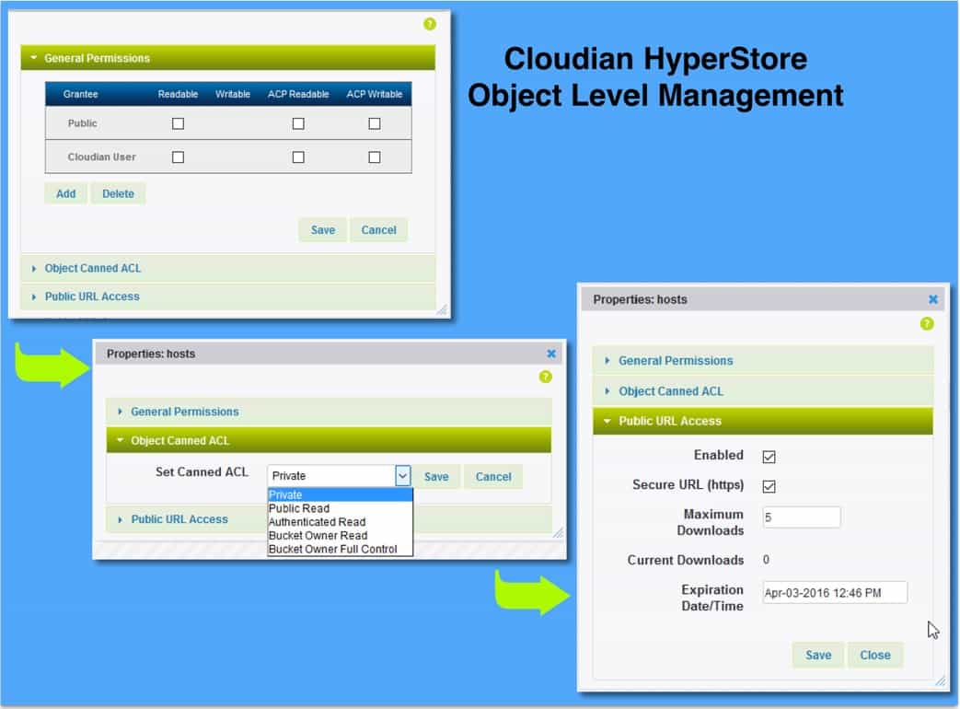Select Bucket Owner Full Control option
This screenshot has width=960, height=709.
coord(340,549)
